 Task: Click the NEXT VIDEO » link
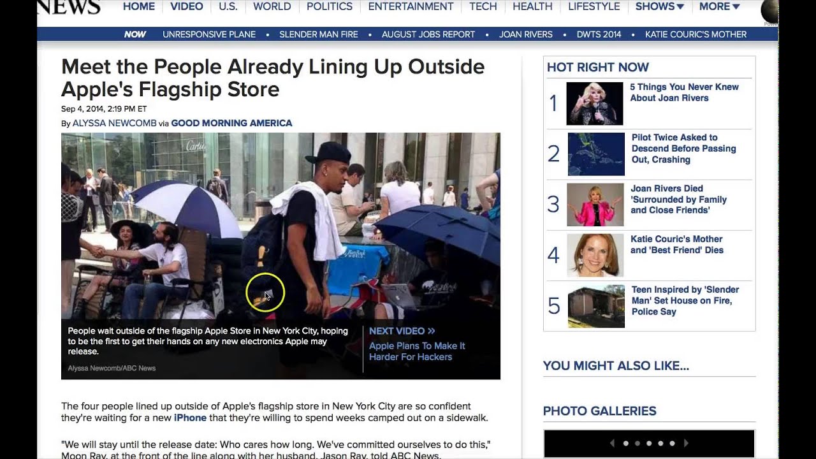(402, 331)
